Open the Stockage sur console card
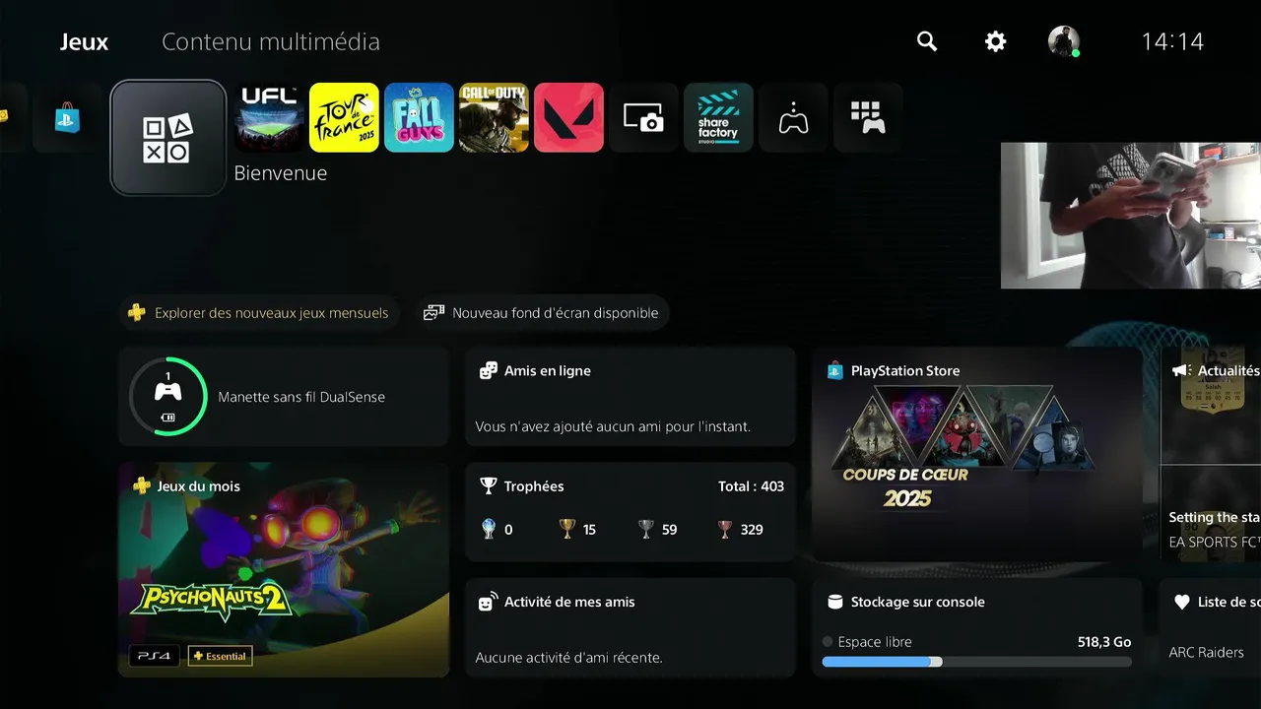Viewport: 1261px width, 709px height. pyautogui.click(x=977, y=627)
